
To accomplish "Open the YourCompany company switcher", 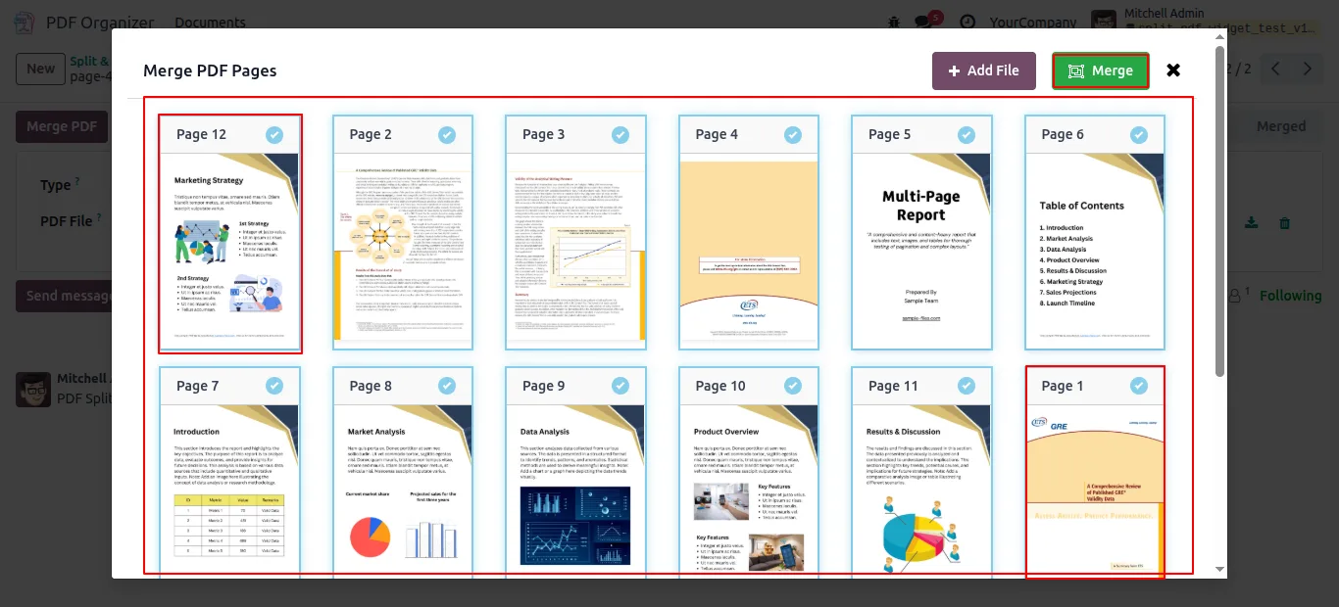I will (1033, 22).
